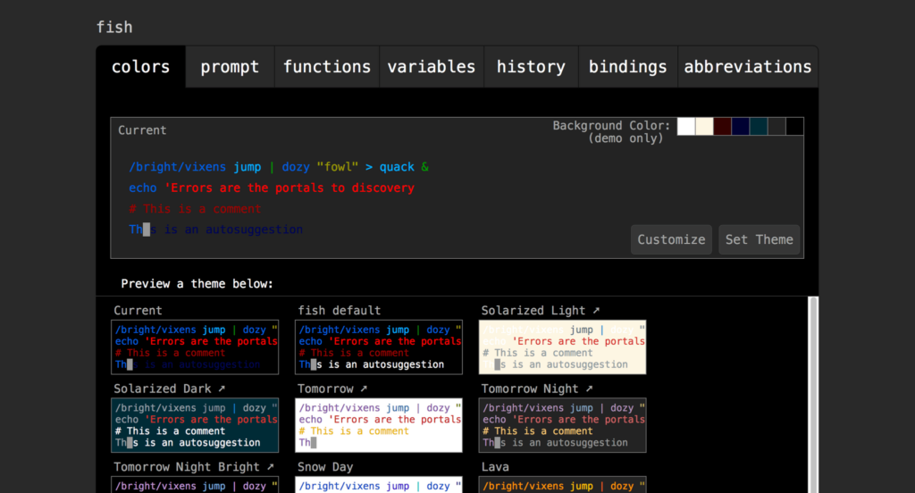
Task: Open Tomorrow Night Bright external link arrow
Action: [x=270, y=467]
